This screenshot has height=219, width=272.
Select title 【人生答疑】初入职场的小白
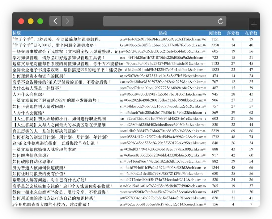coord(59,119)
